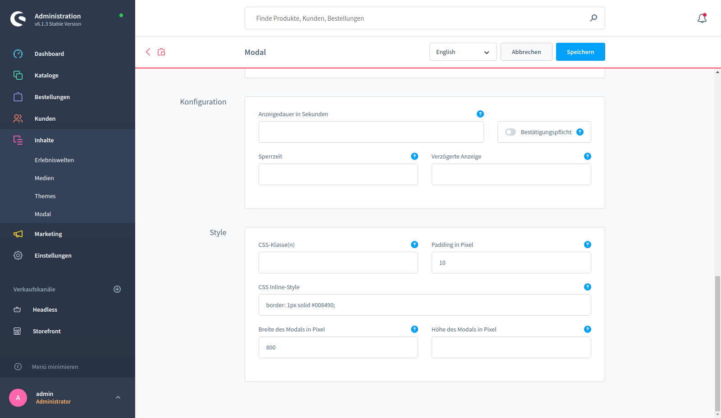Go to Themes submenu item
721x418 pixels.
click(x=45, y=196)
